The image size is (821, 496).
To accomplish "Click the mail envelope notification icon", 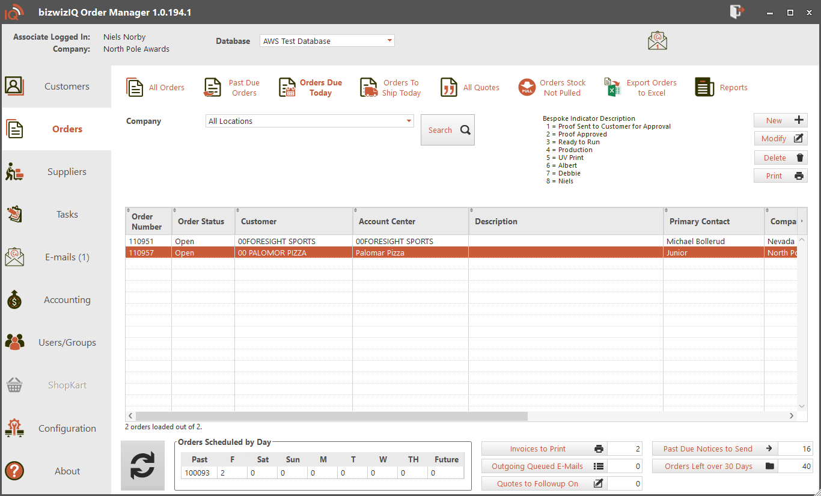I will (658, 41).
